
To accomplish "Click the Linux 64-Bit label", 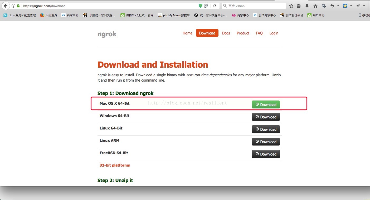I will point(111,128).
